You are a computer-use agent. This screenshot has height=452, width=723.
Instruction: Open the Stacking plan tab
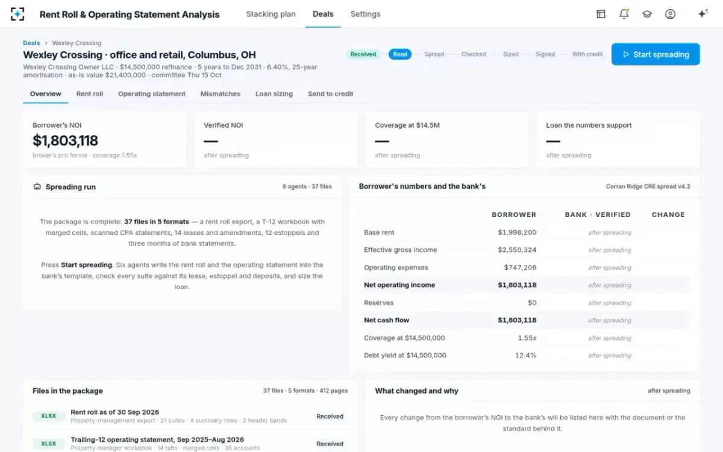271,14
